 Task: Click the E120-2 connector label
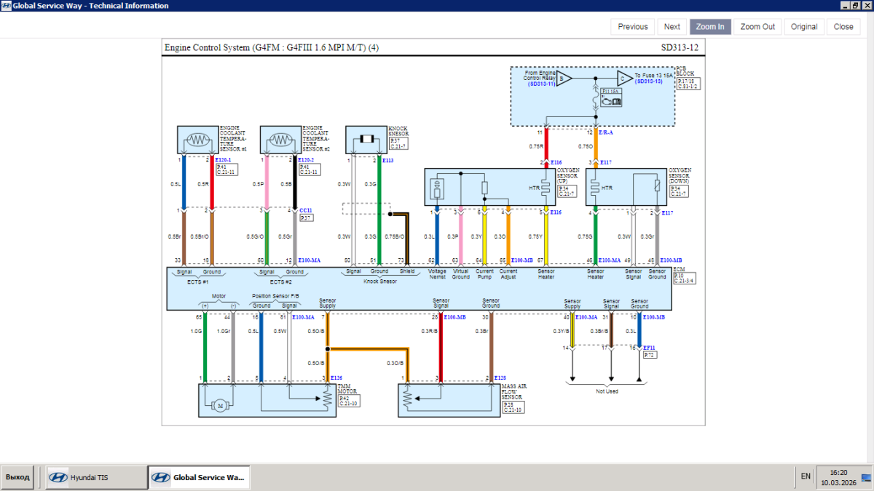coord(305,159)
